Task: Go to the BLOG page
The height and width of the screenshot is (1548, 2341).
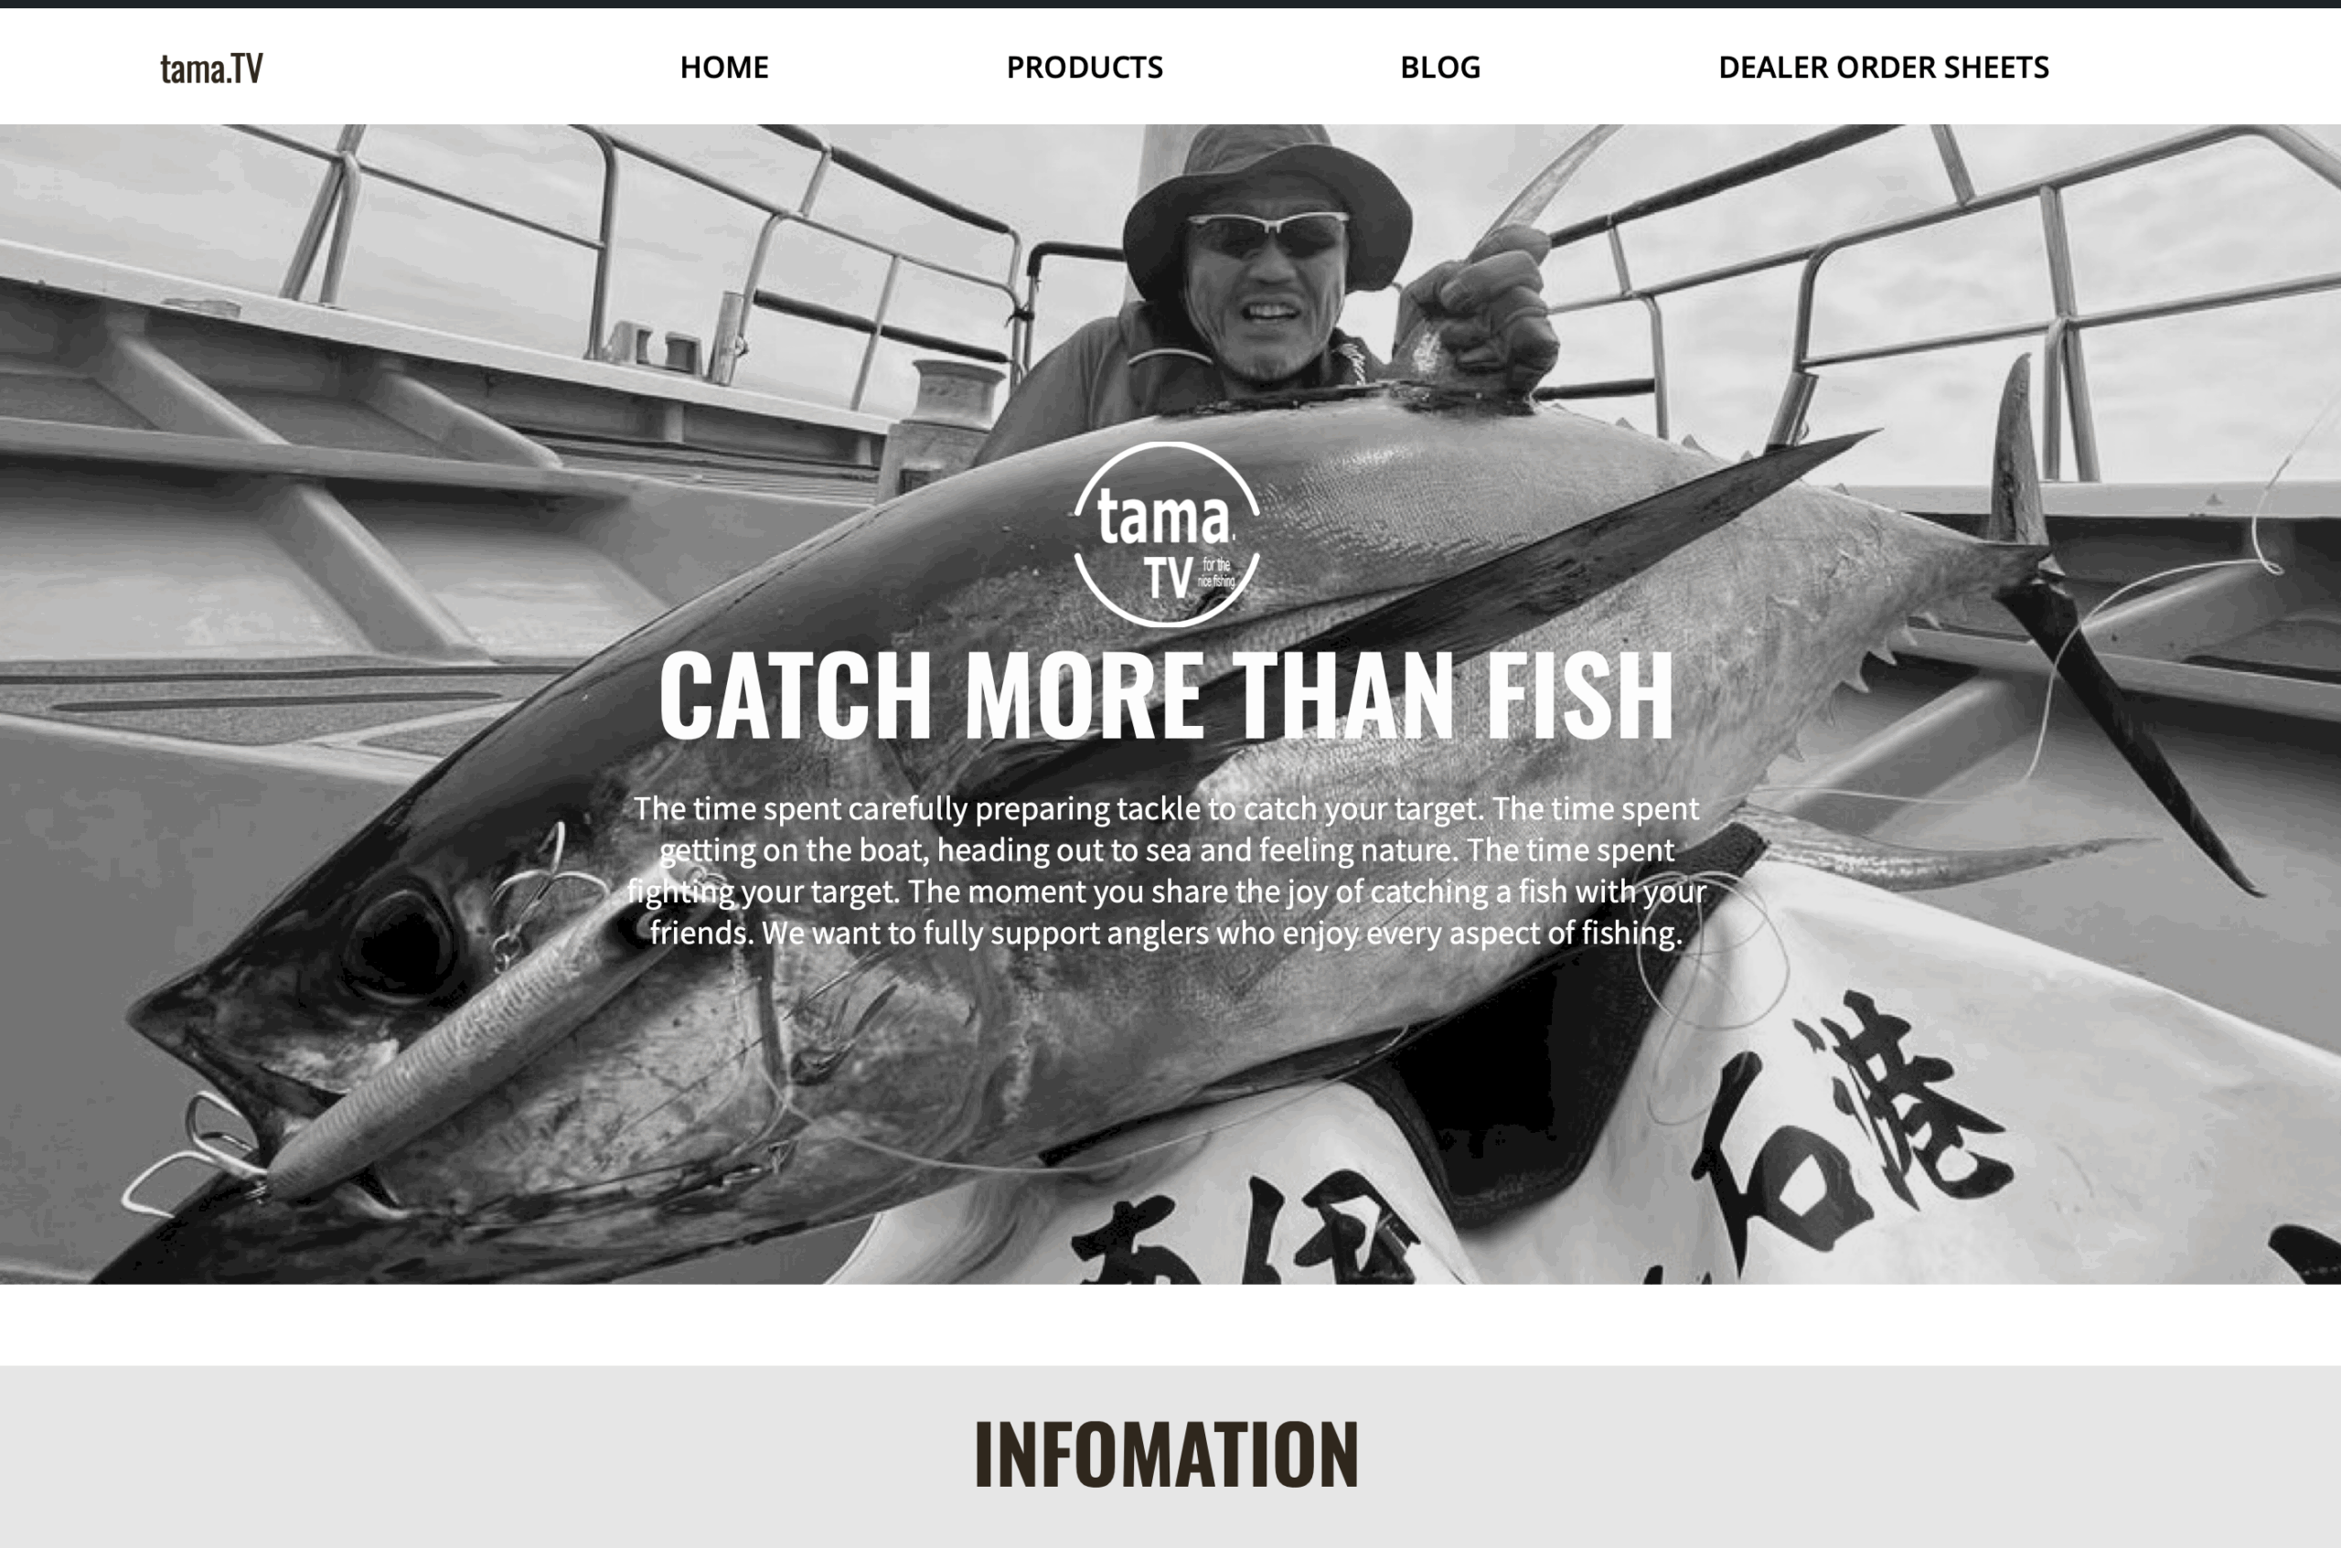Action: (1439, 67)
